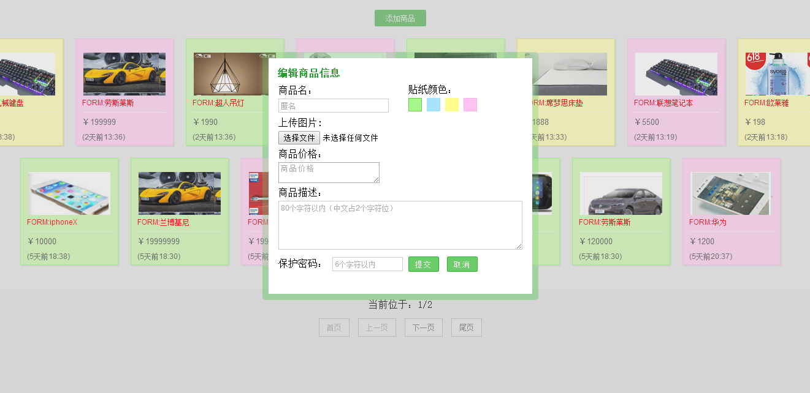This screenshot has height=393, width=810.
Task: Open the yellow car thumbnail of 劳斯莱斯 ¥199999
Action: click(124, 73)
